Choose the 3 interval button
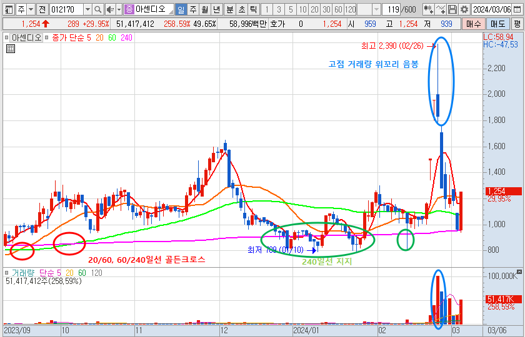Screen dimensions: 525x337 [x=279, y=9]
